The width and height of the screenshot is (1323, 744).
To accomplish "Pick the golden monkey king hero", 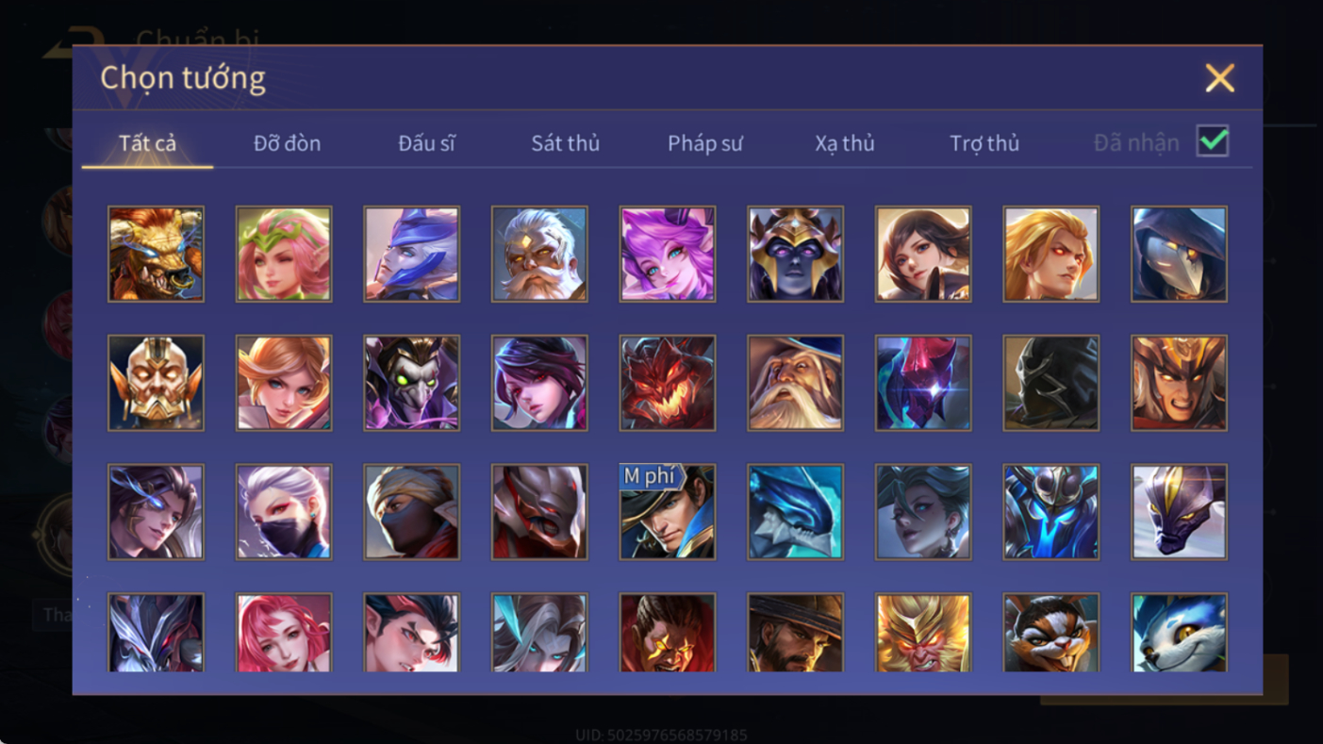I will point(923,633).
